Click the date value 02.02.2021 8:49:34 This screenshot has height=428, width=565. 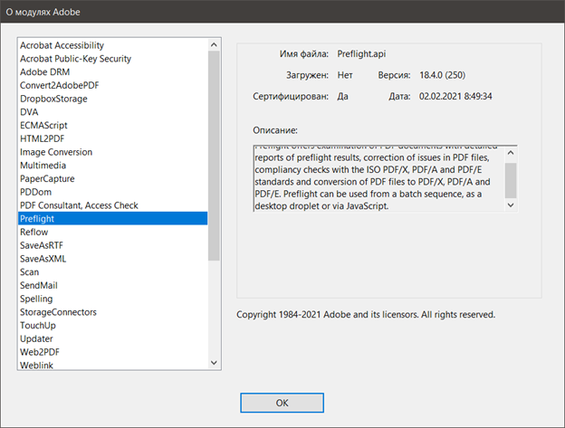click(x=455, y=96)
